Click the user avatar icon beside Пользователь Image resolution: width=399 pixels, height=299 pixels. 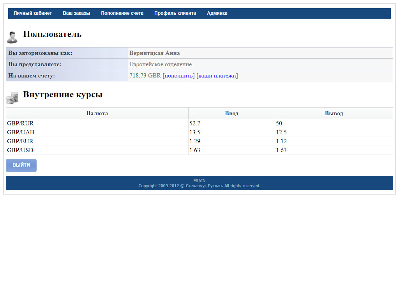[12, 37]
